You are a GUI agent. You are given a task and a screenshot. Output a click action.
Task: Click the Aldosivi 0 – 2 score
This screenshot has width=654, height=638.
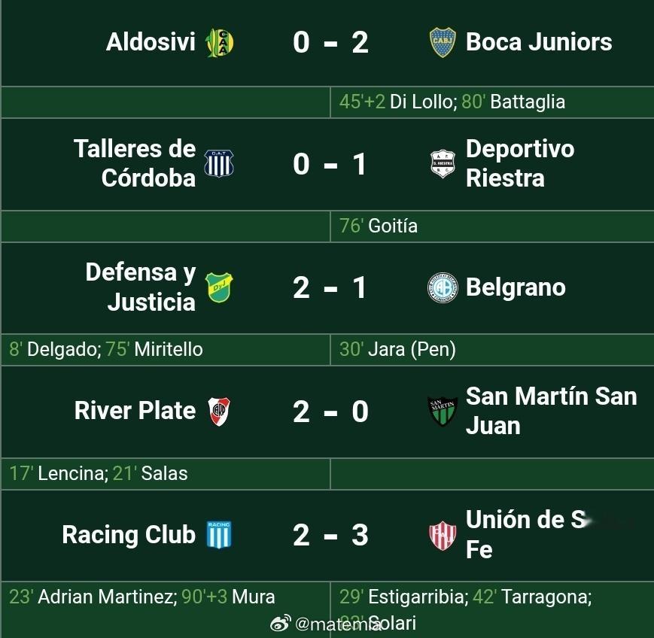click(x=330, y=43)
